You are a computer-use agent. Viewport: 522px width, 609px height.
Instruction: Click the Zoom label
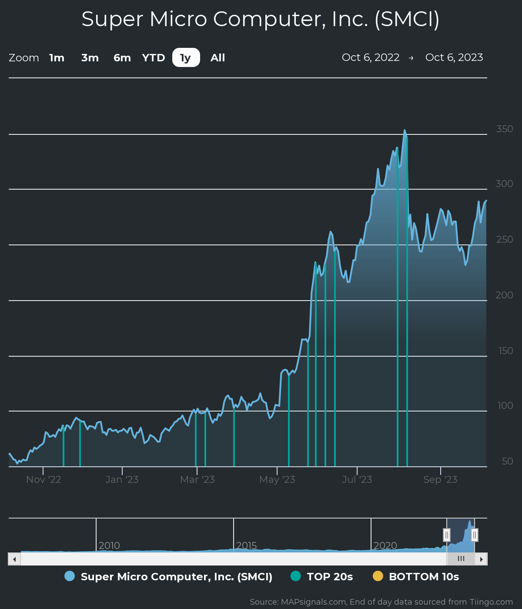coord(24,58)
